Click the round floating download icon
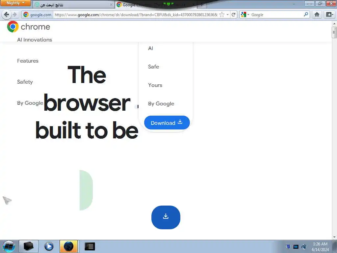 coord(166,217)
